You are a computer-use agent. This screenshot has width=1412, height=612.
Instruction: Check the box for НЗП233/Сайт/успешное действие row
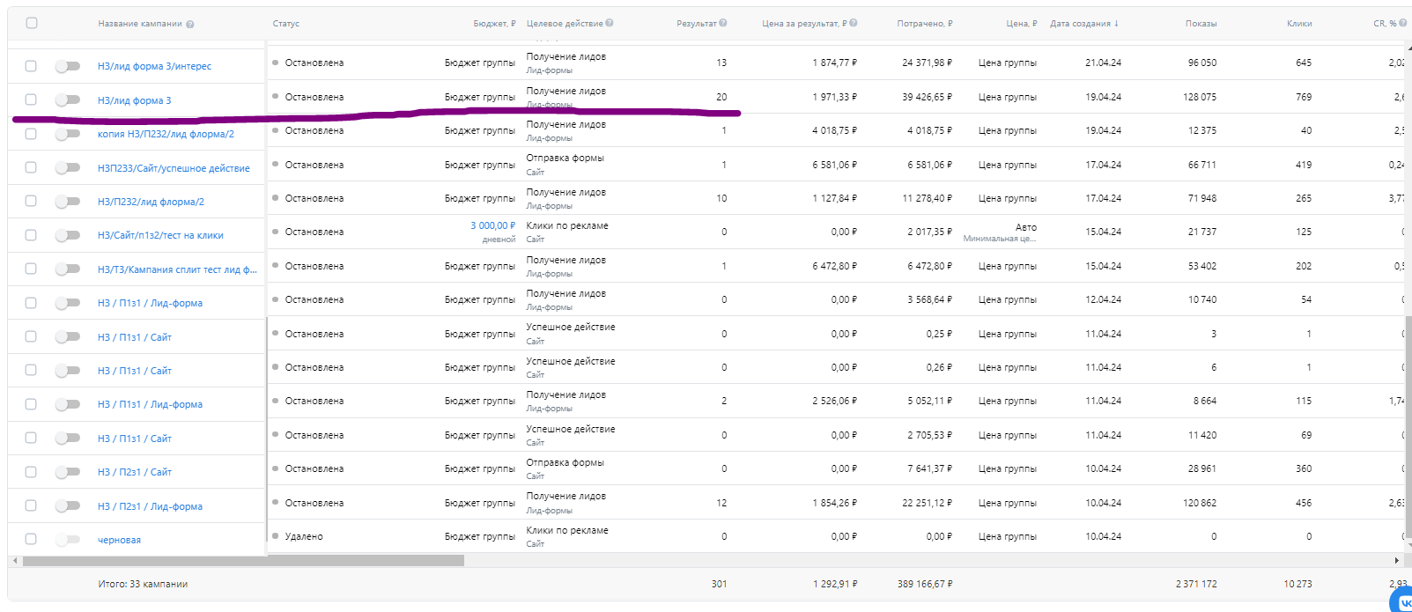(x=31, y=167)
